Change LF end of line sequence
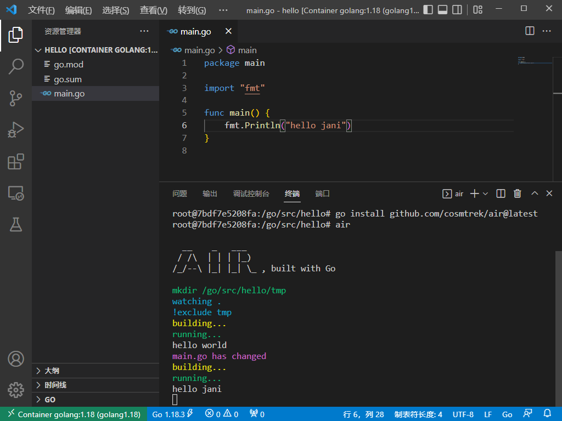The height and width of the screenshot is (421, 562). point(488,414)
